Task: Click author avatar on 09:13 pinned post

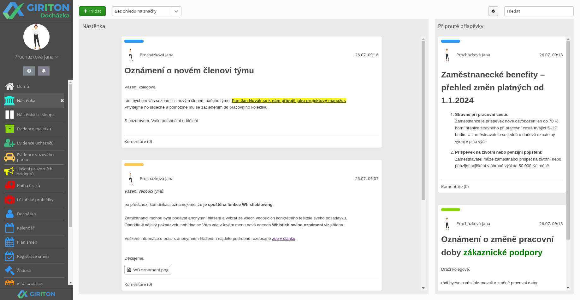Action: pyautogui.click(x=447, y=224)
